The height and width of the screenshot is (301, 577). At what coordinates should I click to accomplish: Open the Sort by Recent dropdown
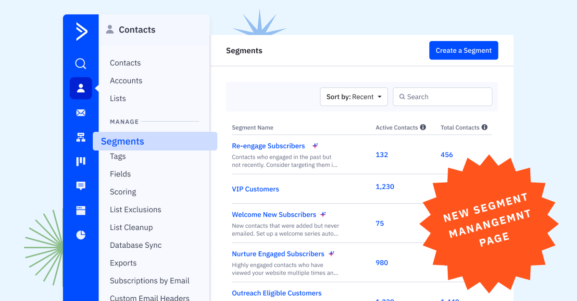click(x=354, y=97)
